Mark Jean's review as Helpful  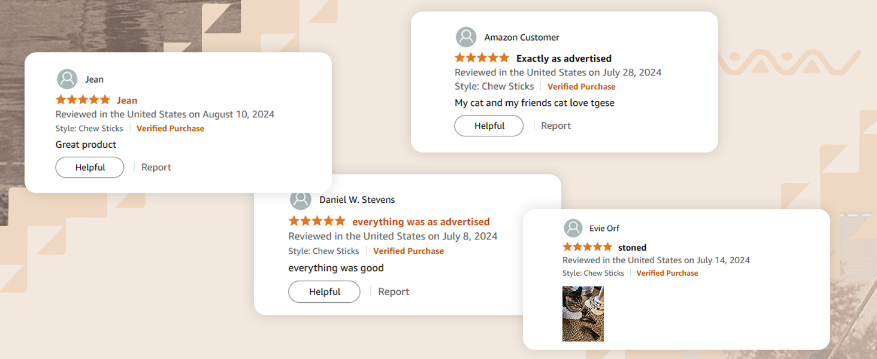pos(90,168)
